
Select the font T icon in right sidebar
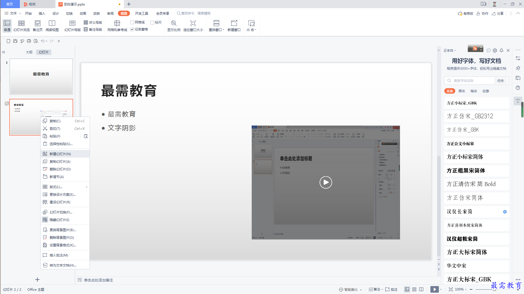click(x=518, y=101)
